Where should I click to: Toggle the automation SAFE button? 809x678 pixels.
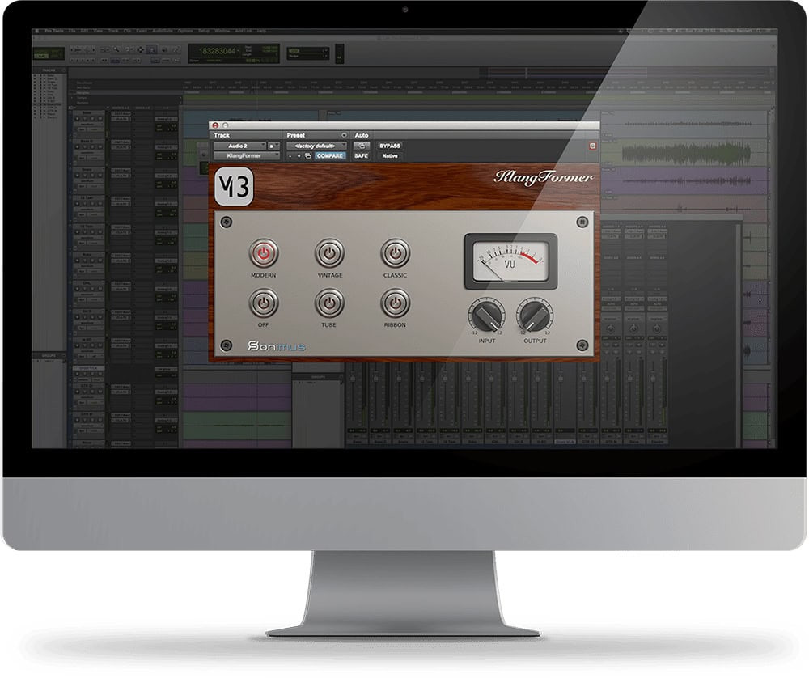pos(361,156)
